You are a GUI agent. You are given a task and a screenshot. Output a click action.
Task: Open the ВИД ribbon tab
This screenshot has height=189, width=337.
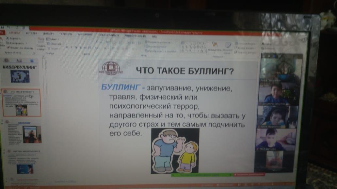(154, 36)
